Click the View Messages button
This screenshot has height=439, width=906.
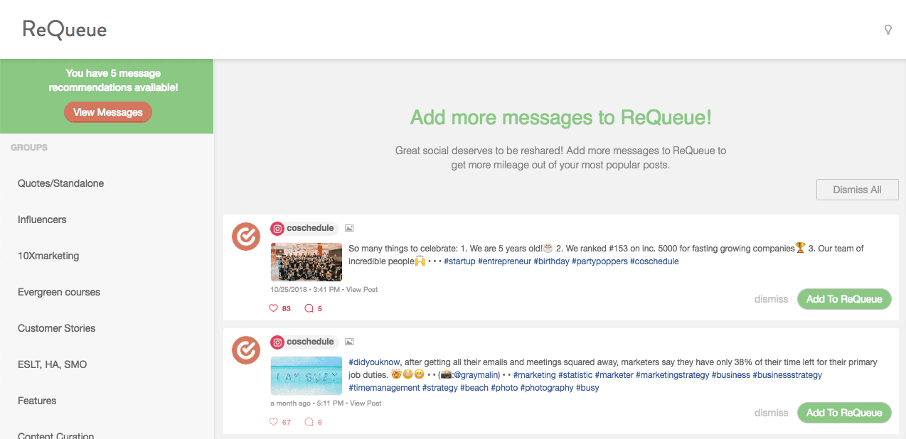pos(107,112)
